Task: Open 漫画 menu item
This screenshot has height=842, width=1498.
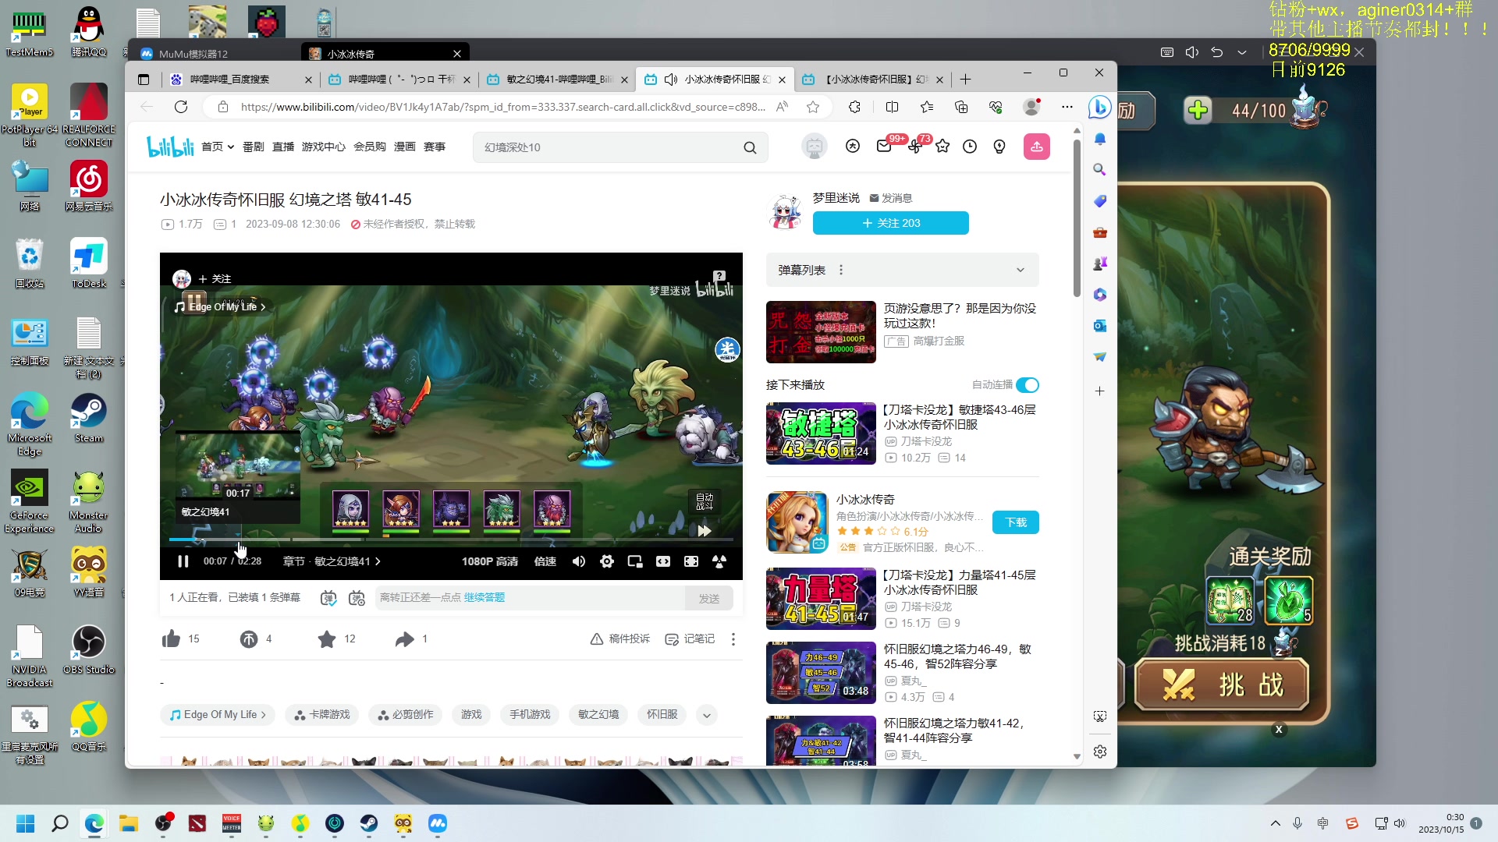Action: (x=405, y=147)
